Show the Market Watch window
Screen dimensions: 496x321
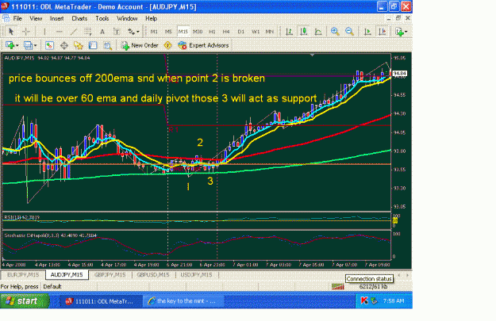[49, 45]
